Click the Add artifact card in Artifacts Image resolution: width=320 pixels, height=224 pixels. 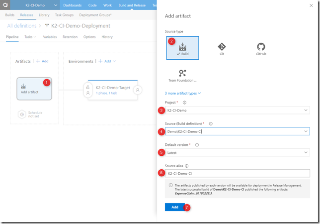pos(34,89)
